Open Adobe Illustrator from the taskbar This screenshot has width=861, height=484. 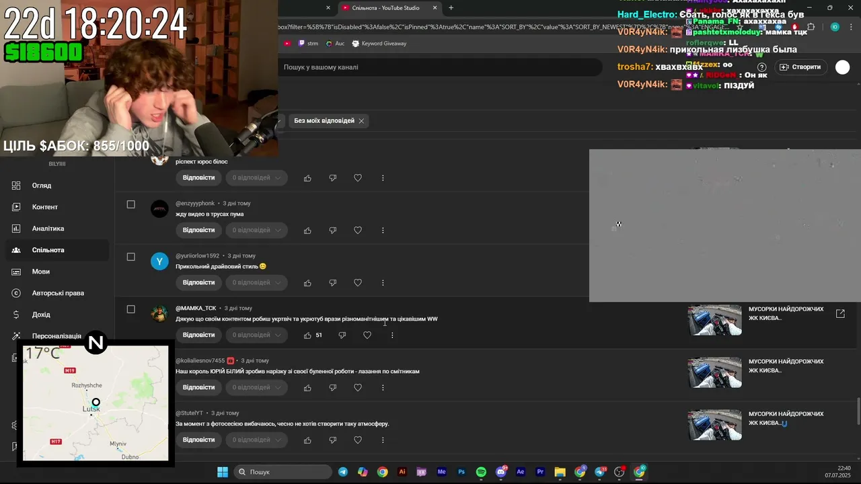(402, 472)
